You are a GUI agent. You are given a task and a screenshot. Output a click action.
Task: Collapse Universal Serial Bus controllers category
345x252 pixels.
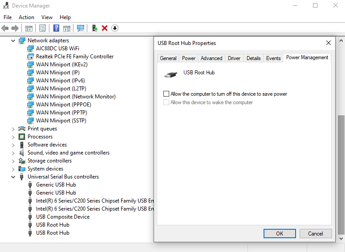point(13,177)
